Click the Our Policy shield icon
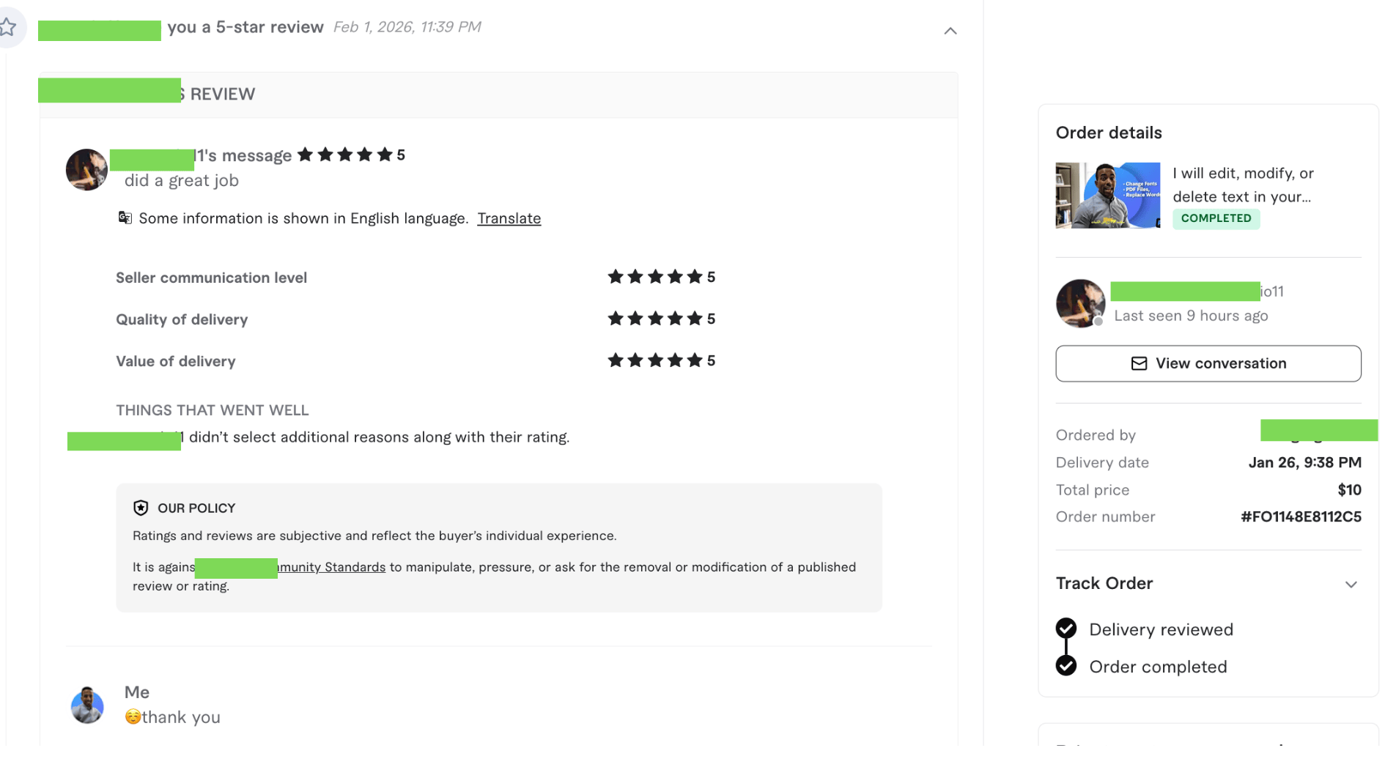 (x=141, y=508)
